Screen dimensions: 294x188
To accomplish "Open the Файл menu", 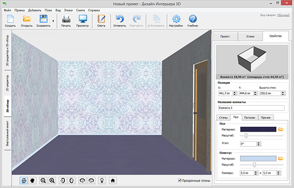I will click(x=7, y=10).
